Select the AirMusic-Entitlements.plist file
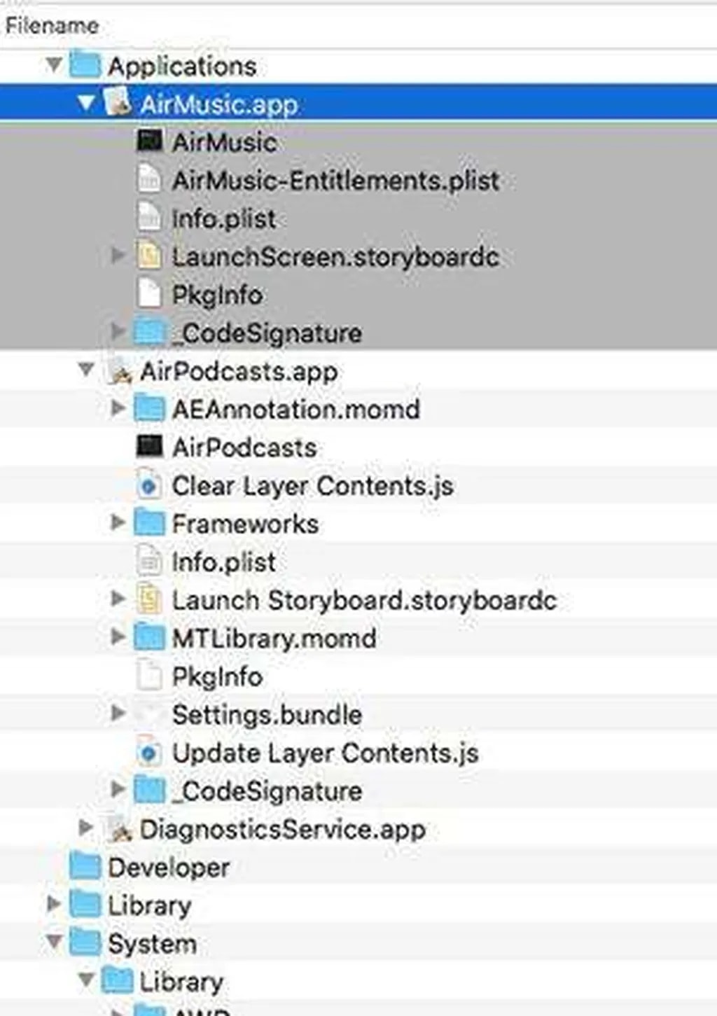This screenshot has height=1016, width=717. [x=335, y=181]
